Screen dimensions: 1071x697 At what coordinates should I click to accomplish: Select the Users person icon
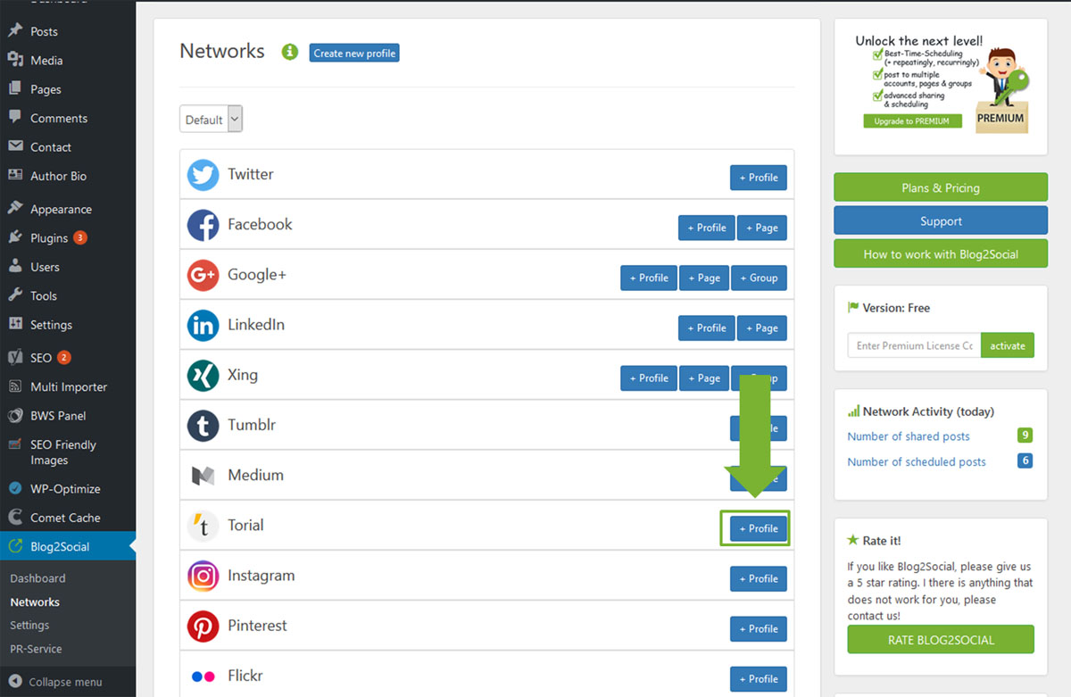15,267
